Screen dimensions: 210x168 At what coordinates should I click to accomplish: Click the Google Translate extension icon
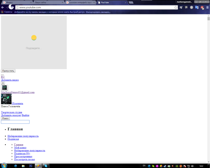click(x=197, y=7)
